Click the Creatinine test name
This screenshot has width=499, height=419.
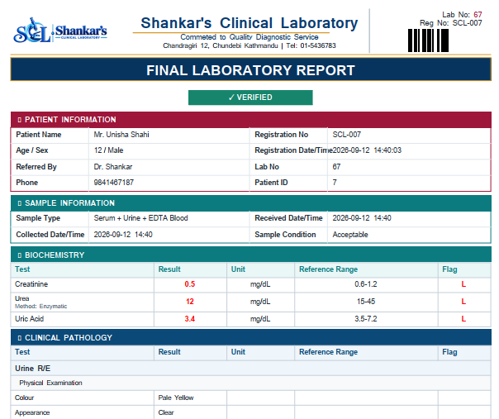tap(31, 284)
